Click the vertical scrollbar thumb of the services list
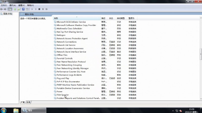 click(201, 54)
